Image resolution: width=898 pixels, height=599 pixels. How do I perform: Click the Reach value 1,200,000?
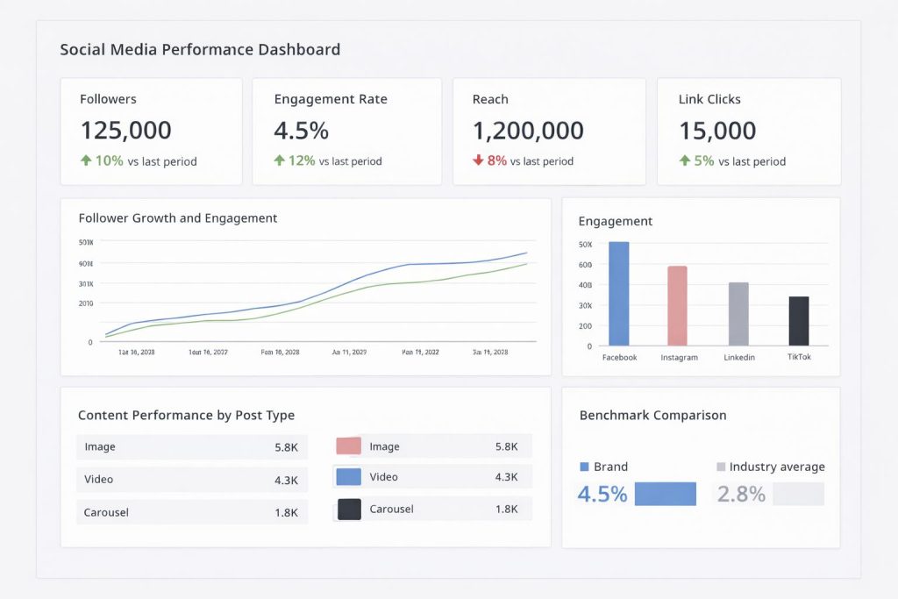(528, 131)
